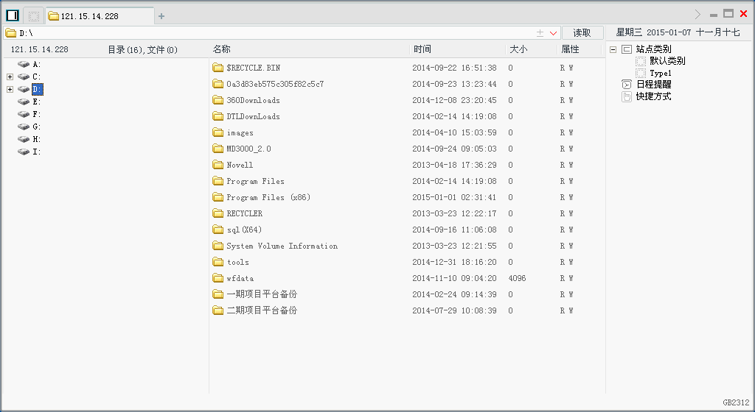Toggle the sidebar panel icon

[13, 15]
